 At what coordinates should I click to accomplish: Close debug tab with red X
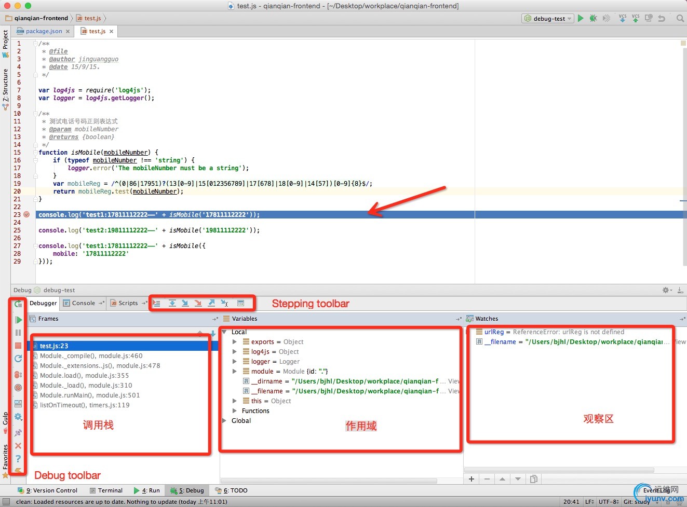[x=18, y=446]
